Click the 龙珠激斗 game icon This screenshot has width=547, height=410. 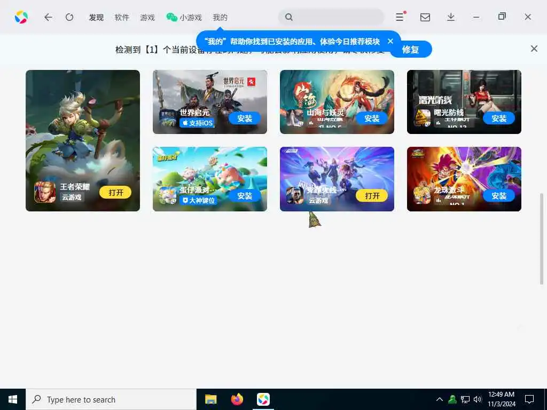point(422,196)
